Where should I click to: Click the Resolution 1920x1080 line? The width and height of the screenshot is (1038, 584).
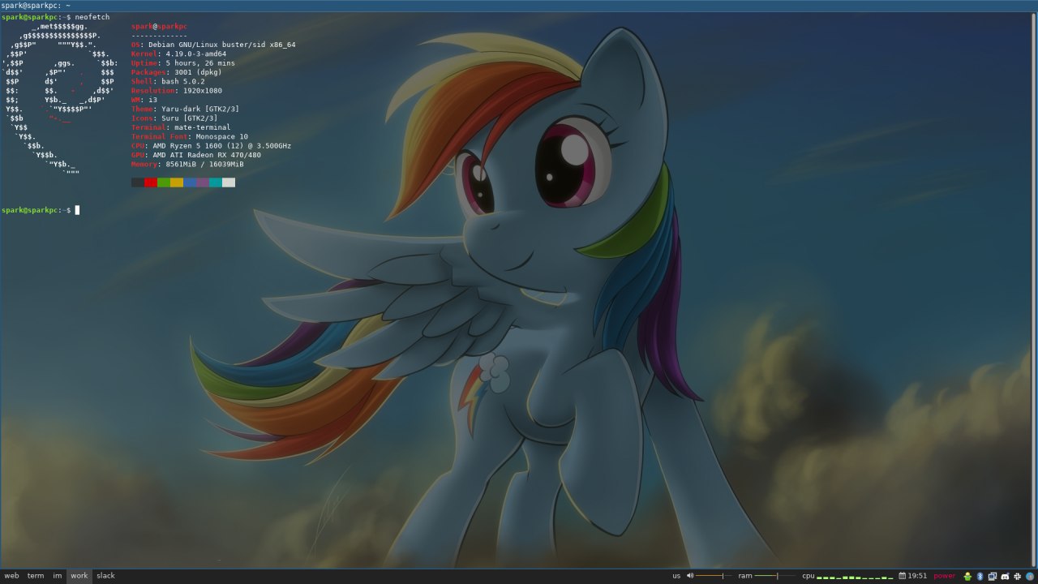[177, 91]
